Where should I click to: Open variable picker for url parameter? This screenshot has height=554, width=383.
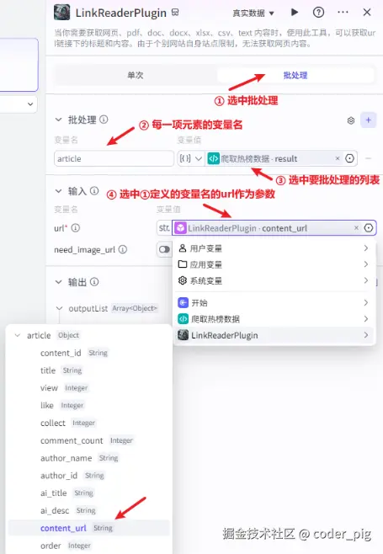[x=369, y=228]
